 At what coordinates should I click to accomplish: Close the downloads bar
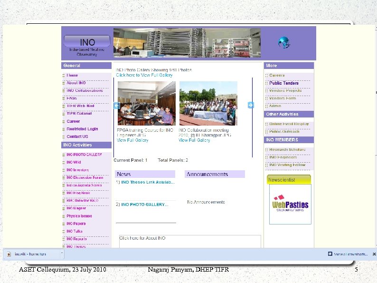tap(374, 254)
